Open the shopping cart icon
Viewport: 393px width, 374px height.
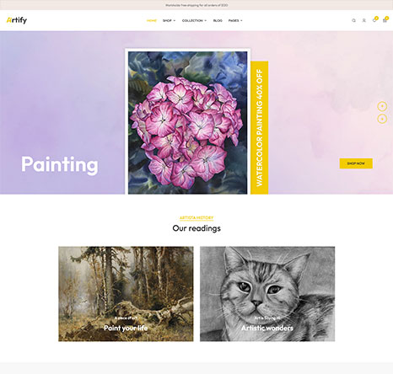click(385, 20)
